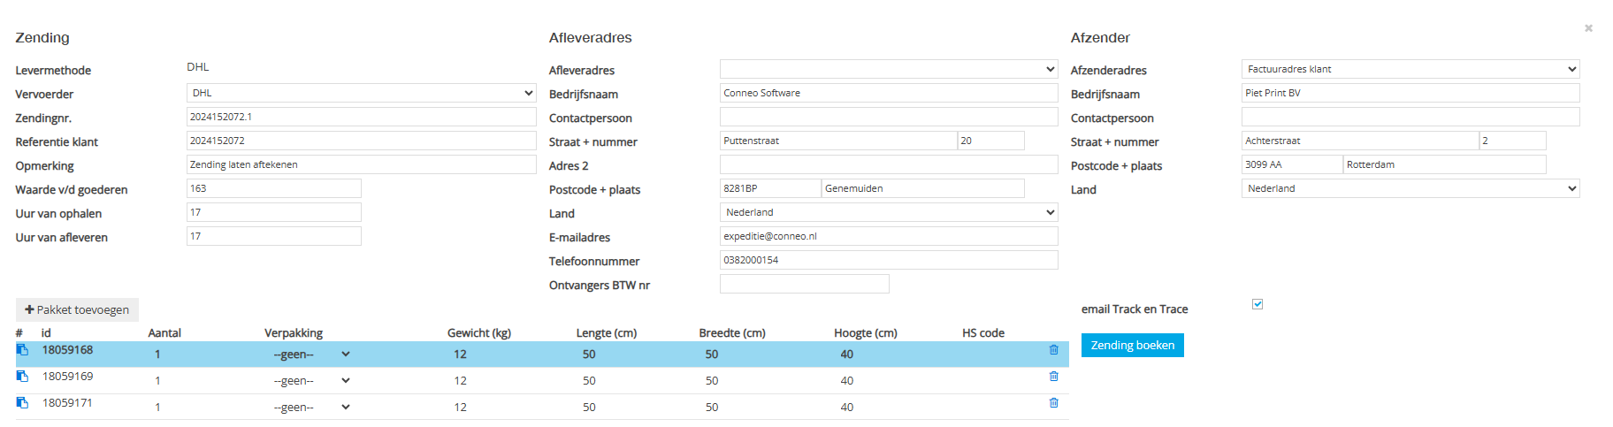Remove package 18059169 via trash icon

pos(1053,377)
